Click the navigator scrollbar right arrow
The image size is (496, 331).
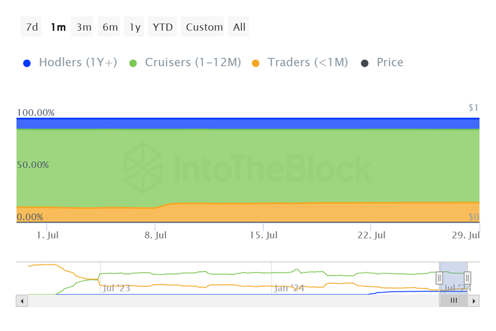[474, 301]
